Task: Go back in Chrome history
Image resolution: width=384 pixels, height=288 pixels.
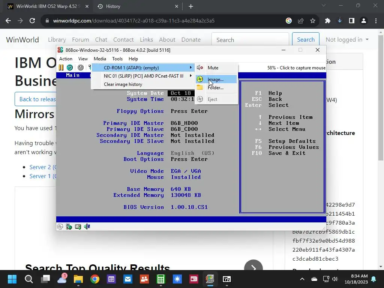Action: [8, 21]
